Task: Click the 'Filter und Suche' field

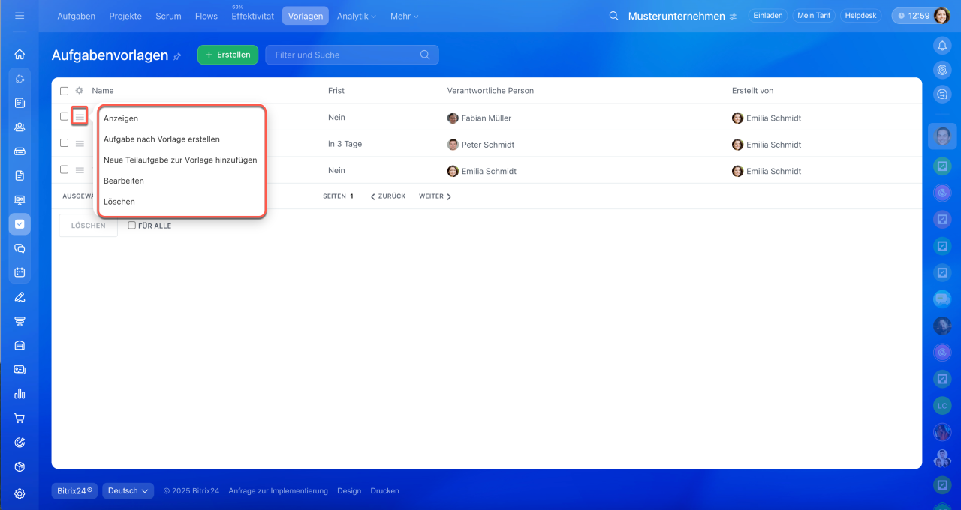Action: (x=344, y=55)
